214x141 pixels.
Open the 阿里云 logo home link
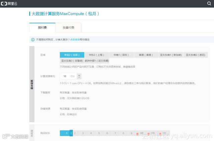click(9, 4)
